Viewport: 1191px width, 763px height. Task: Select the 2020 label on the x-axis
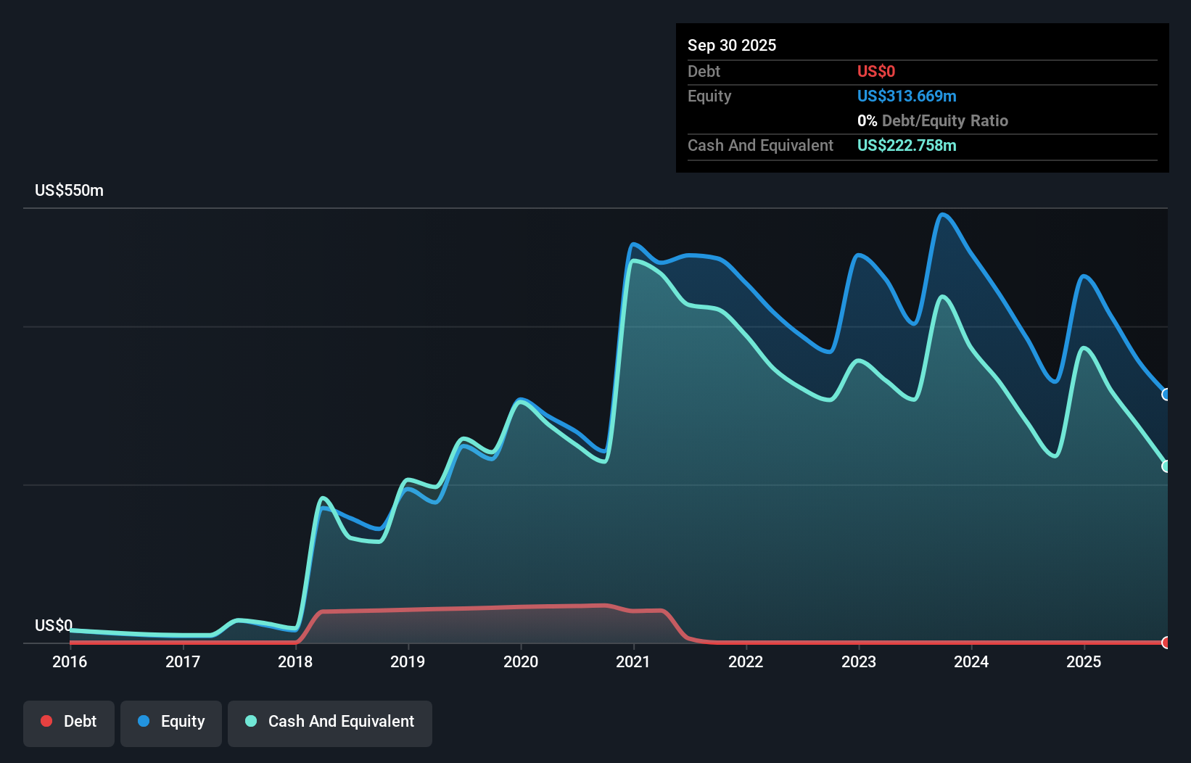pyautogui.click(x=522, y=661)
